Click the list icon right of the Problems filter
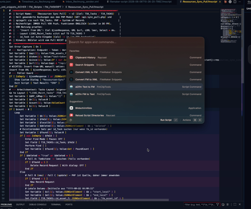The image size is (251, 209). click(228, 204)
